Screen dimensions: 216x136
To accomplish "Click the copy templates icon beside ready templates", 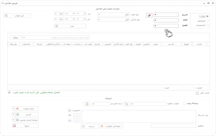I will point(126,104).
